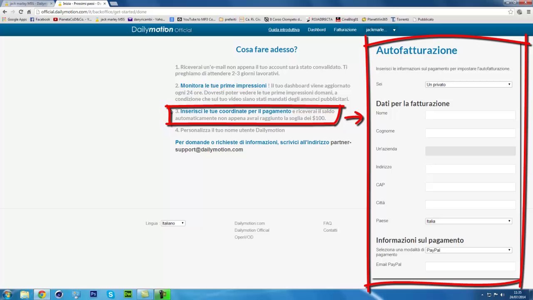Open Photoshop from the taskbar
The image size is (533, 300).
click(93, 295)
